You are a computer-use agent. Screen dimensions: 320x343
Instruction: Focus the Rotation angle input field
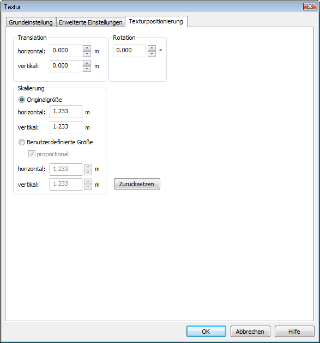pyautogui.click(x=130, y=51)
